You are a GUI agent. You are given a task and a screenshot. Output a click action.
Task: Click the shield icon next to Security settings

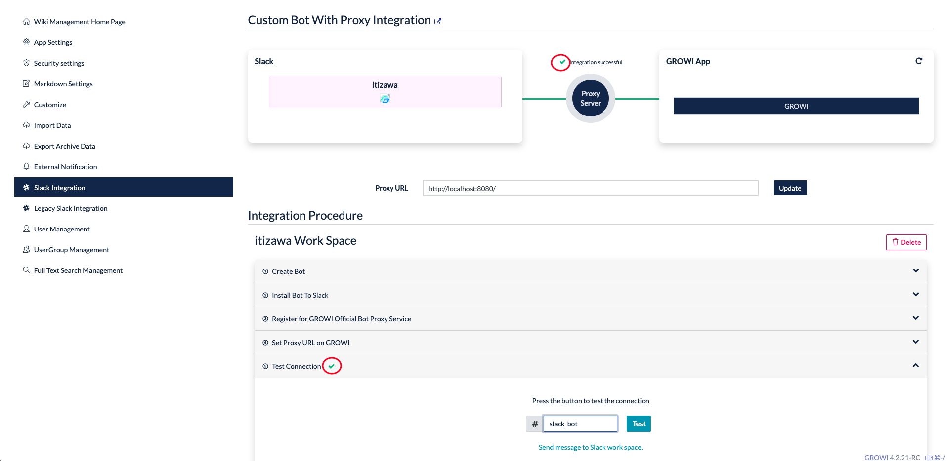(26, 63)
